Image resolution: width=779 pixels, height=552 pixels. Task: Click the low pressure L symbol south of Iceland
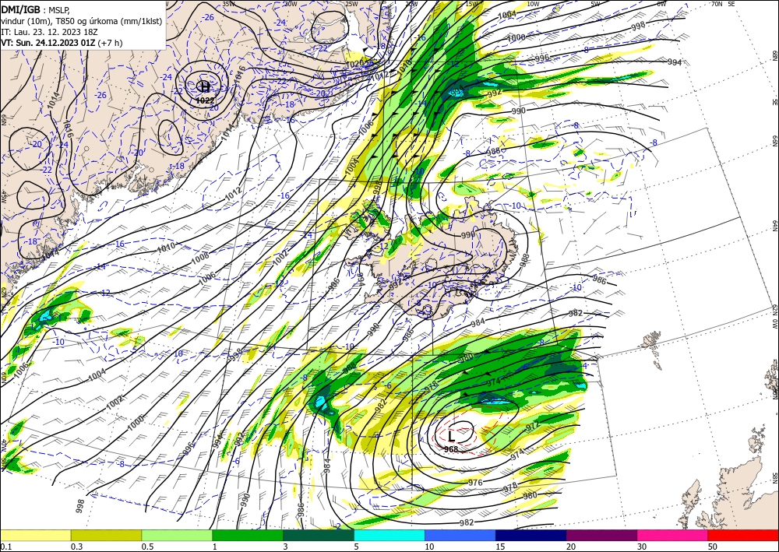(x=451, y=436)
